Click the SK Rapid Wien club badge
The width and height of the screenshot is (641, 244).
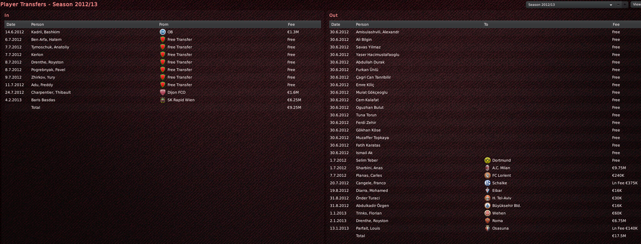click(163, 100)
